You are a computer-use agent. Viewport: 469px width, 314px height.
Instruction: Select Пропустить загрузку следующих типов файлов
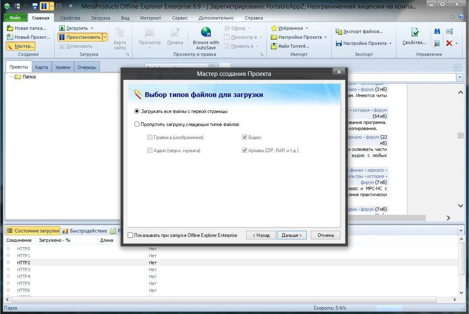click(x=137, y=124)
